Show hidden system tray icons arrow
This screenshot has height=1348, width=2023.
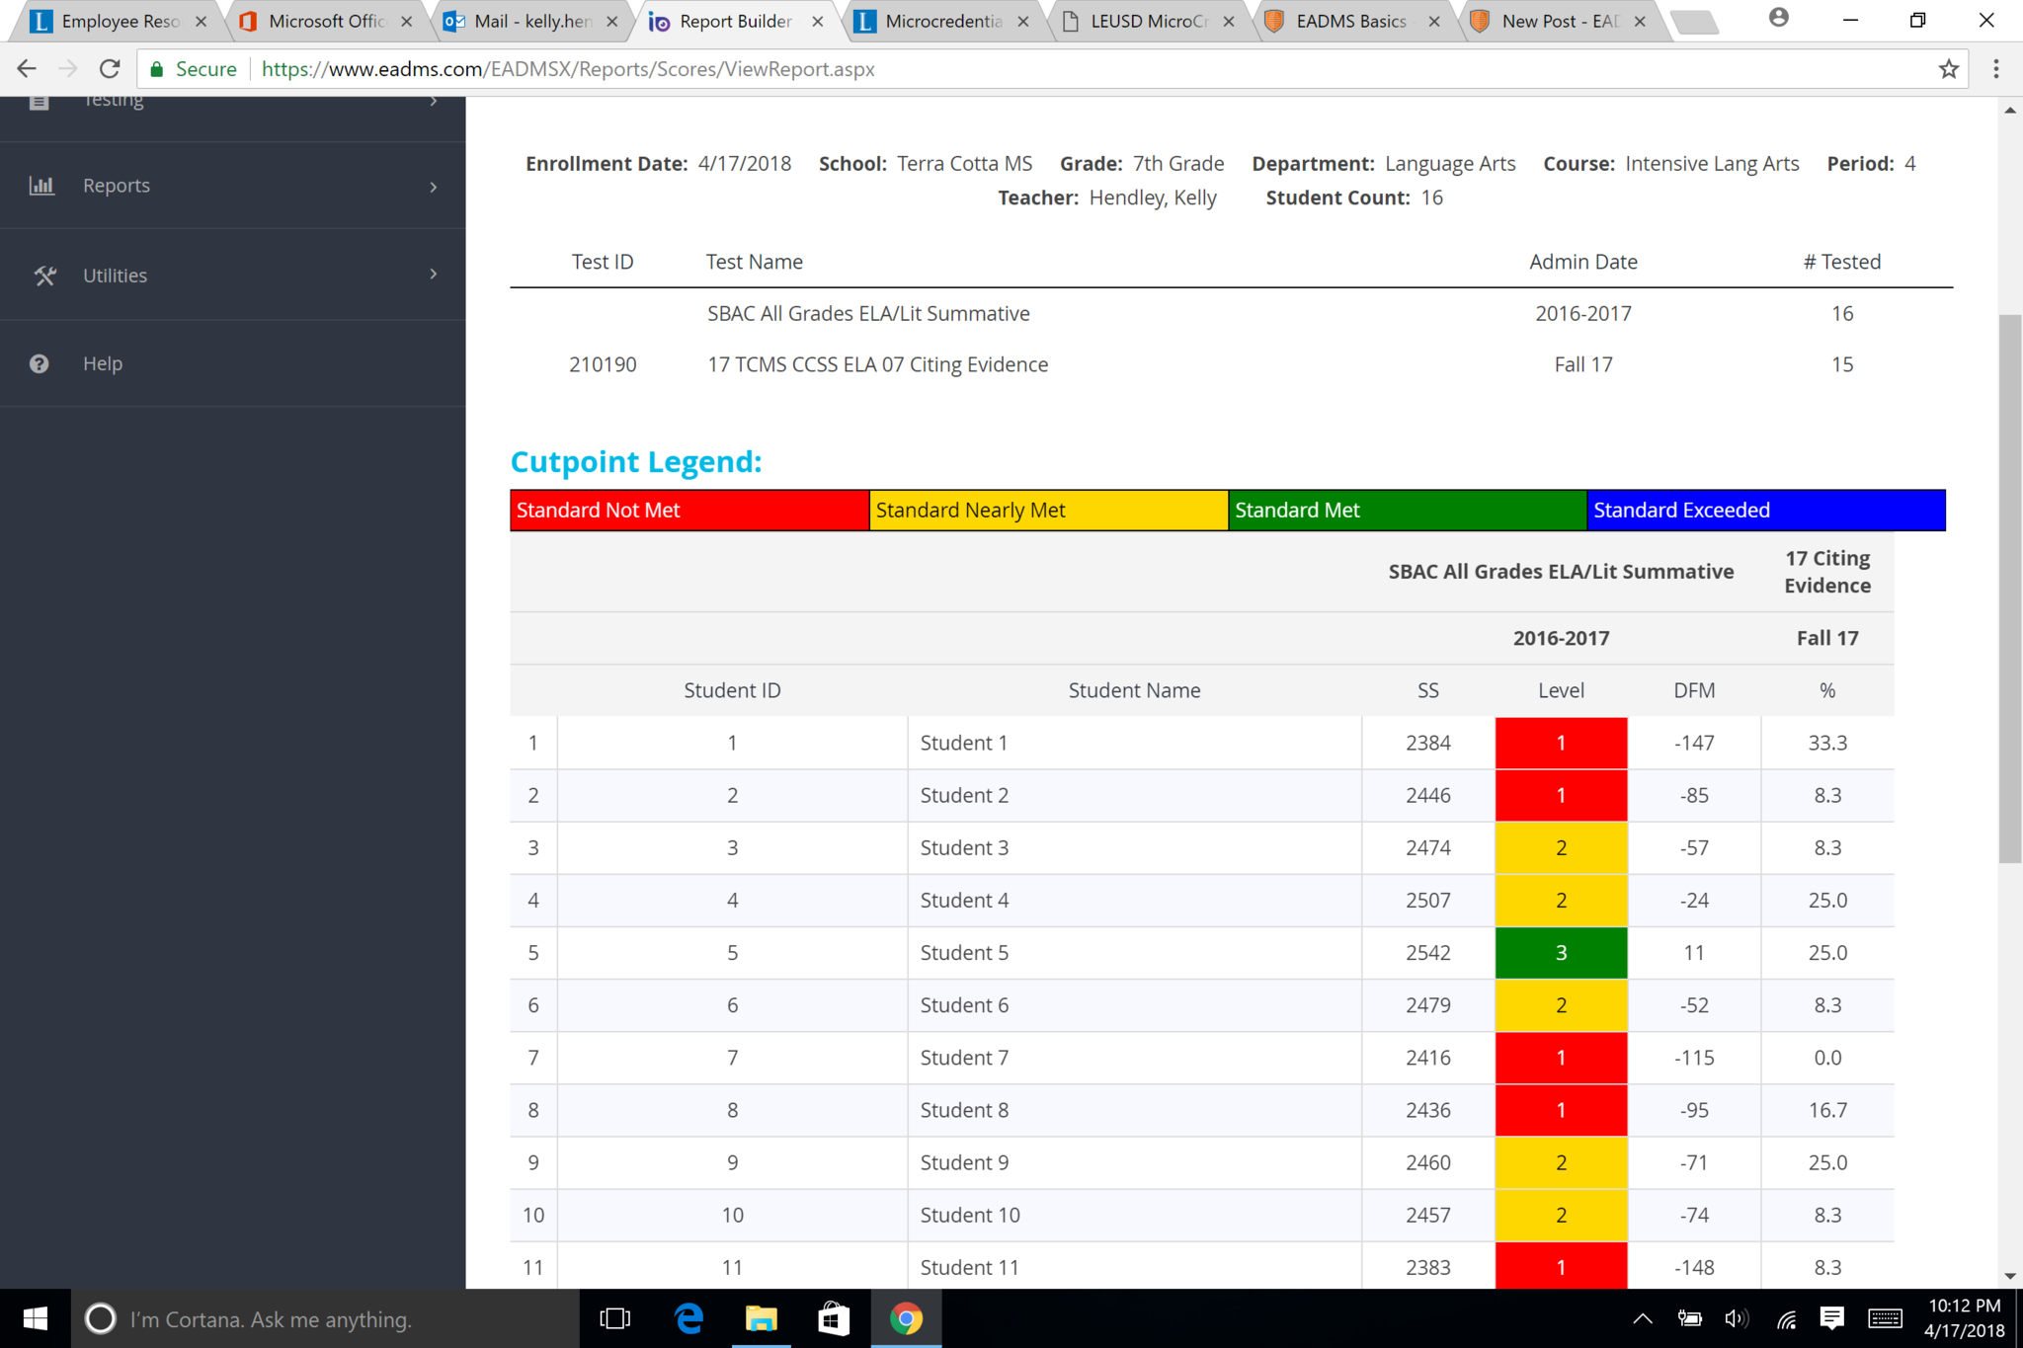click(1642, 1318)
